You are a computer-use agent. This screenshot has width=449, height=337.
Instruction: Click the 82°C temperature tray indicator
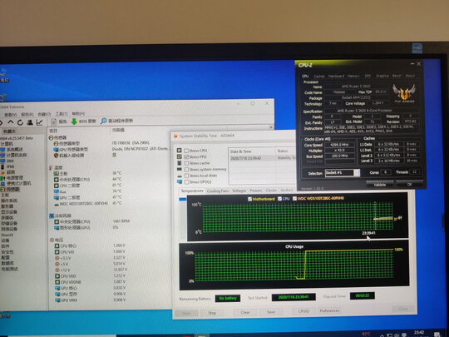pos(366,334)
